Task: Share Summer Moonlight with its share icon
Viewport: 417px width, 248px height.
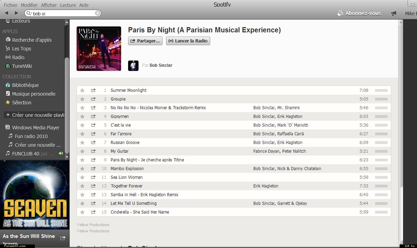Action: click(x=93, y=90)
